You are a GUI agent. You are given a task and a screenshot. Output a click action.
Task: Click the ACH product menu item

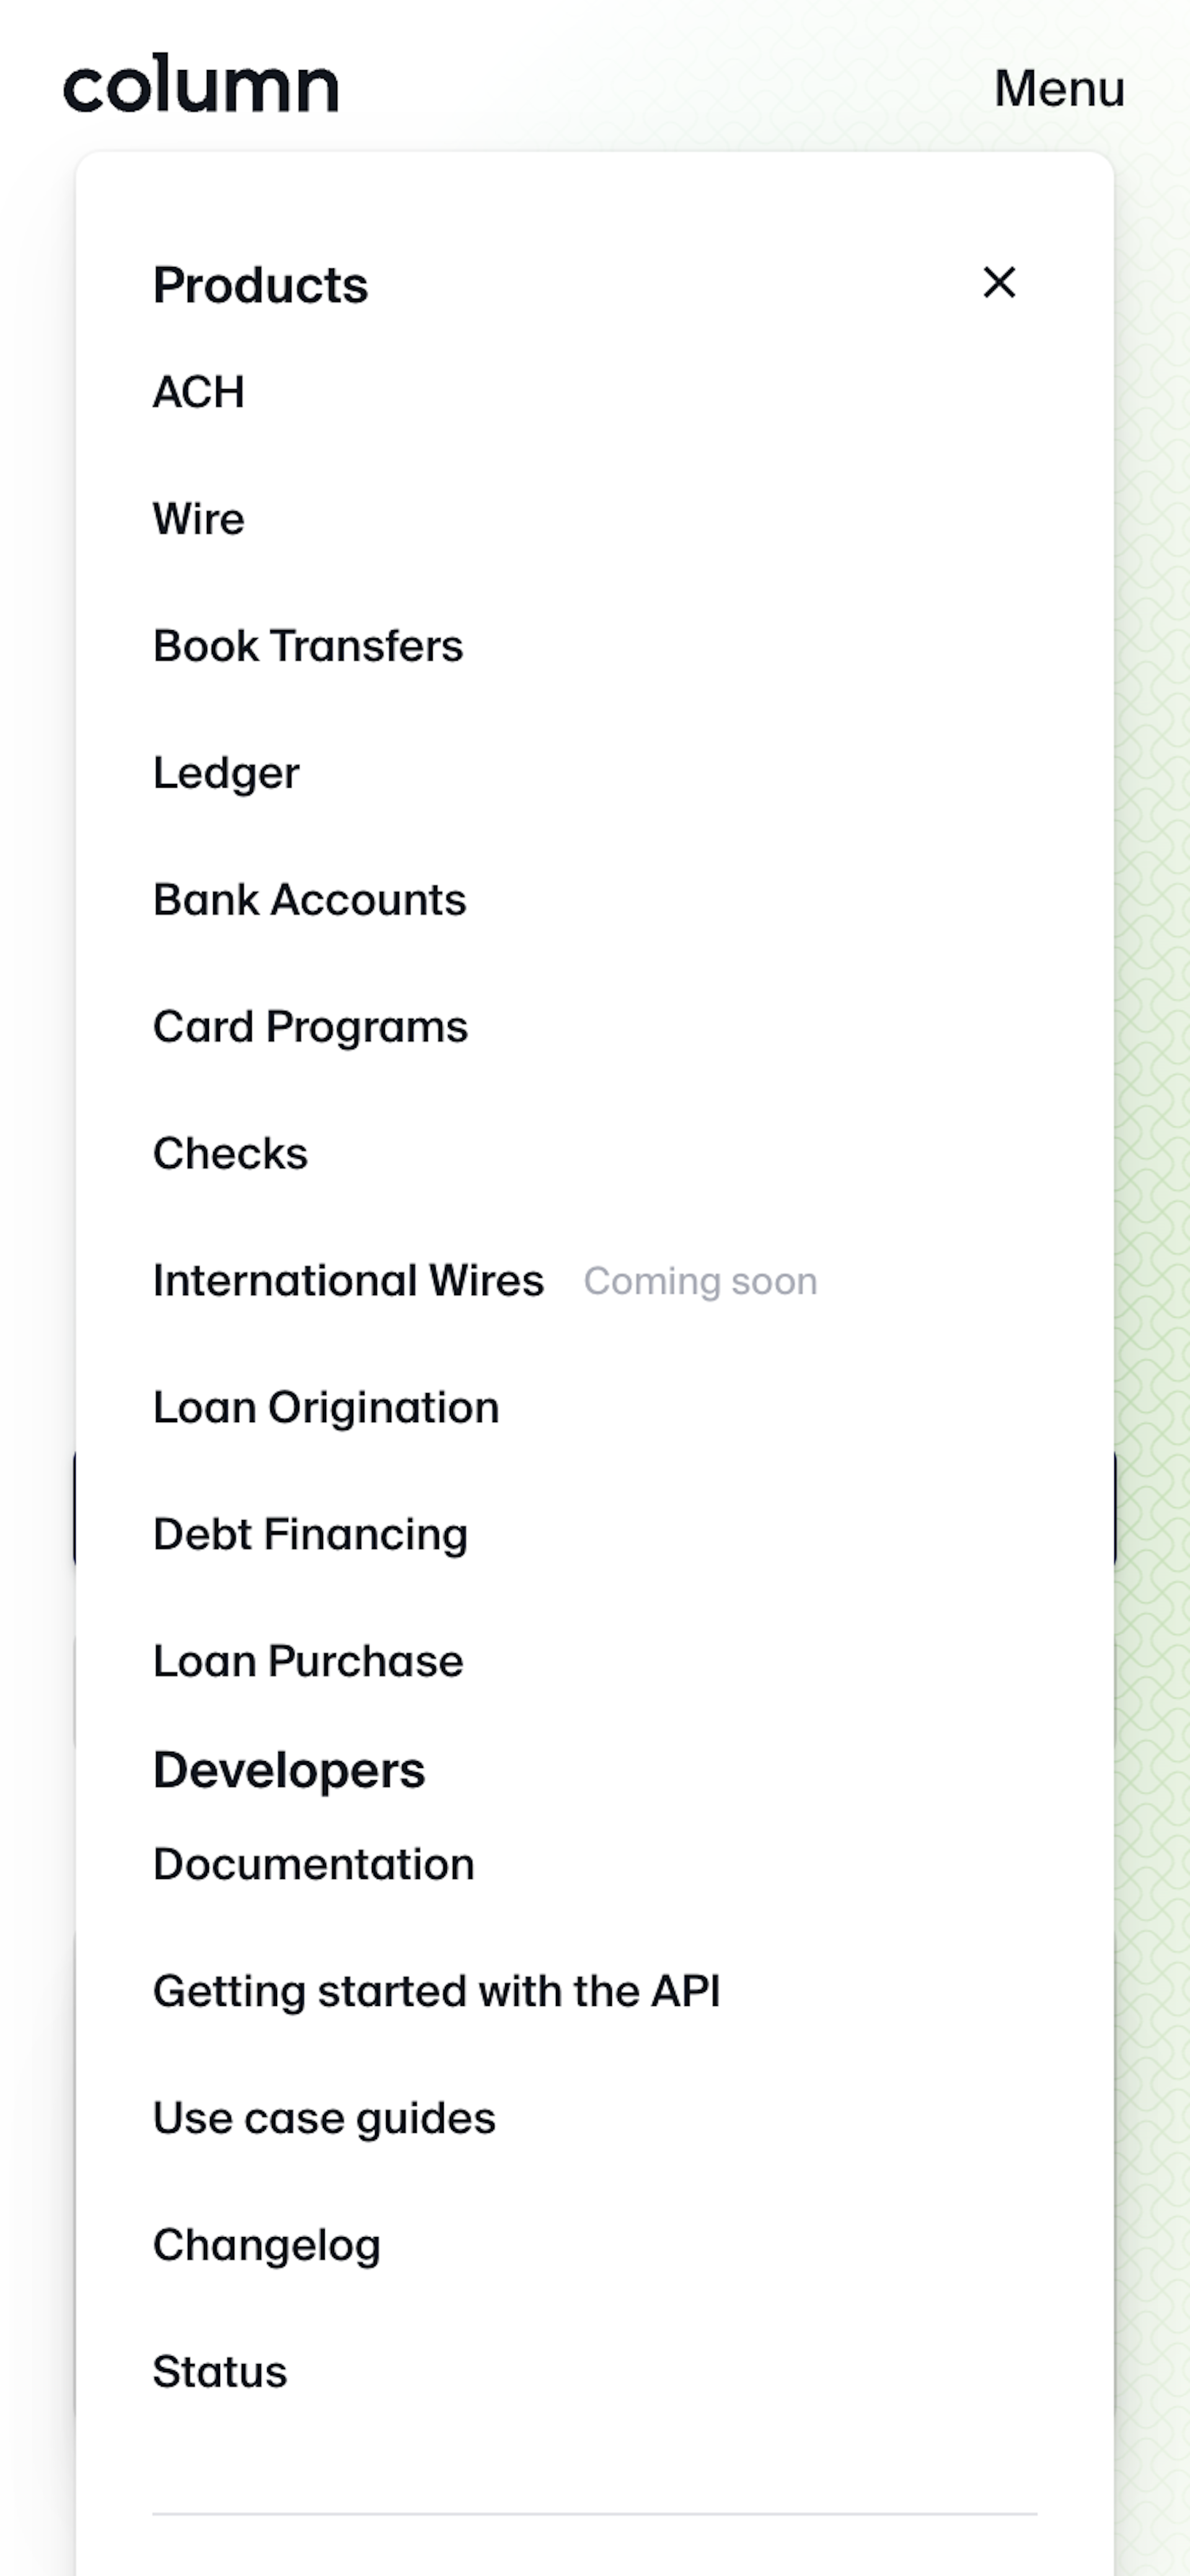click(x=197, y=391)
